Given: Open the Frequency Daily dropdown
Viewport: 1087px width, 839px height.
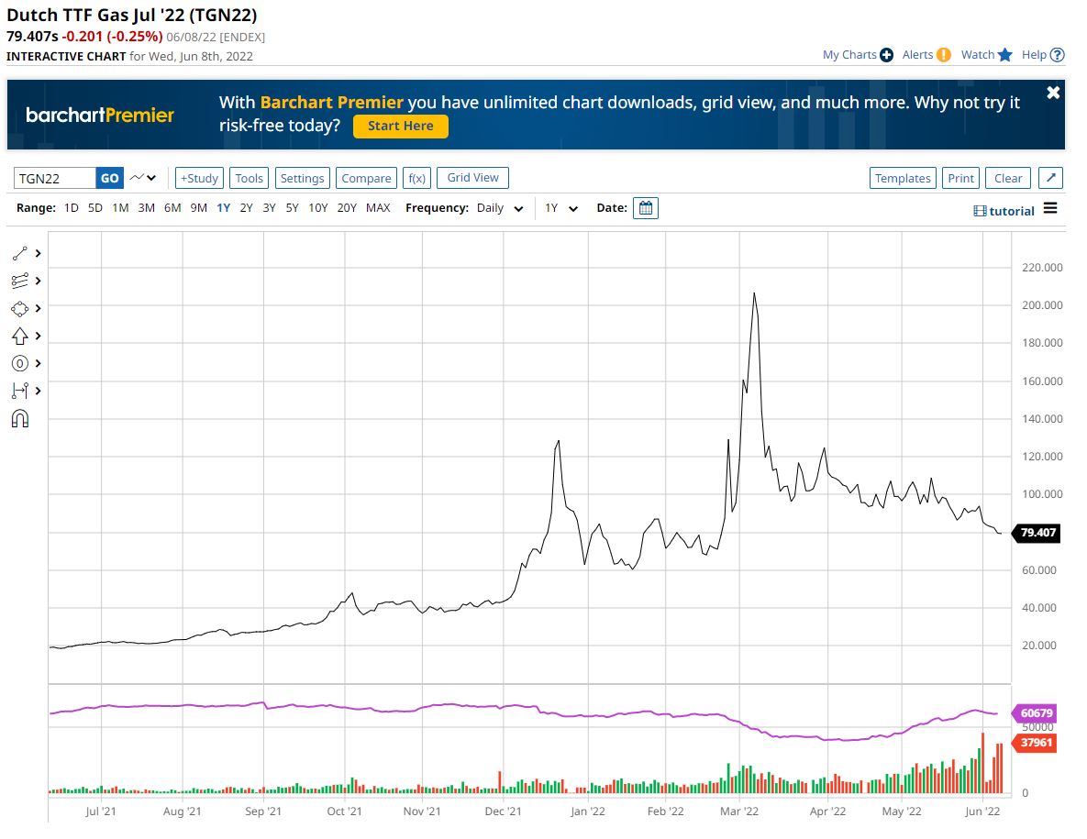Looking at the screenshot, I should point(500,208).
